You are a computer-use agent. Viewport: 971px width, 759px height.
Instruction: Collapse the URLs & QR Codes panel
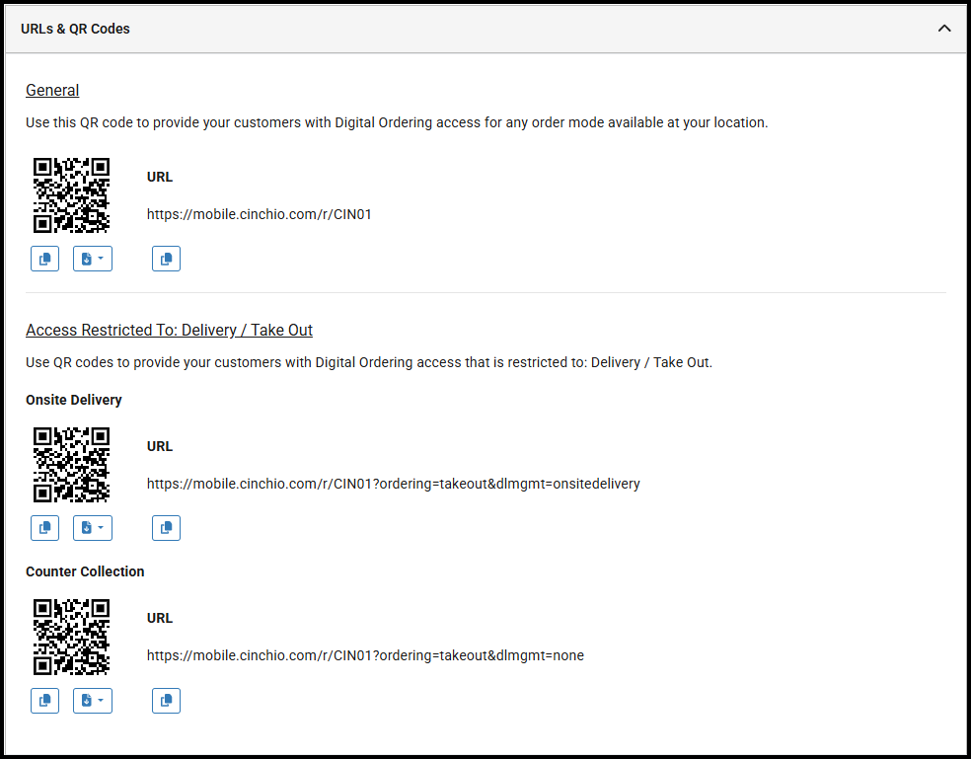tap(944, 29)
